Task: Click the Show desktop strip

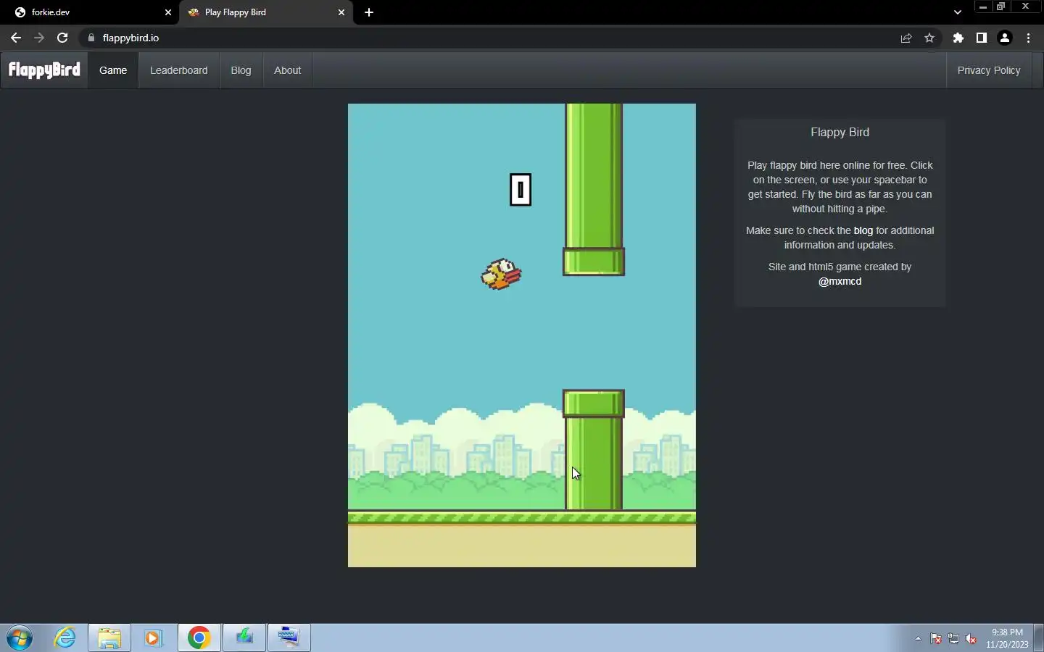Action: 1039,638
